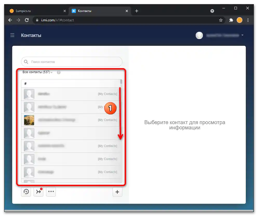Open a new browser tab
258x216 pixels.
[137, 11]
